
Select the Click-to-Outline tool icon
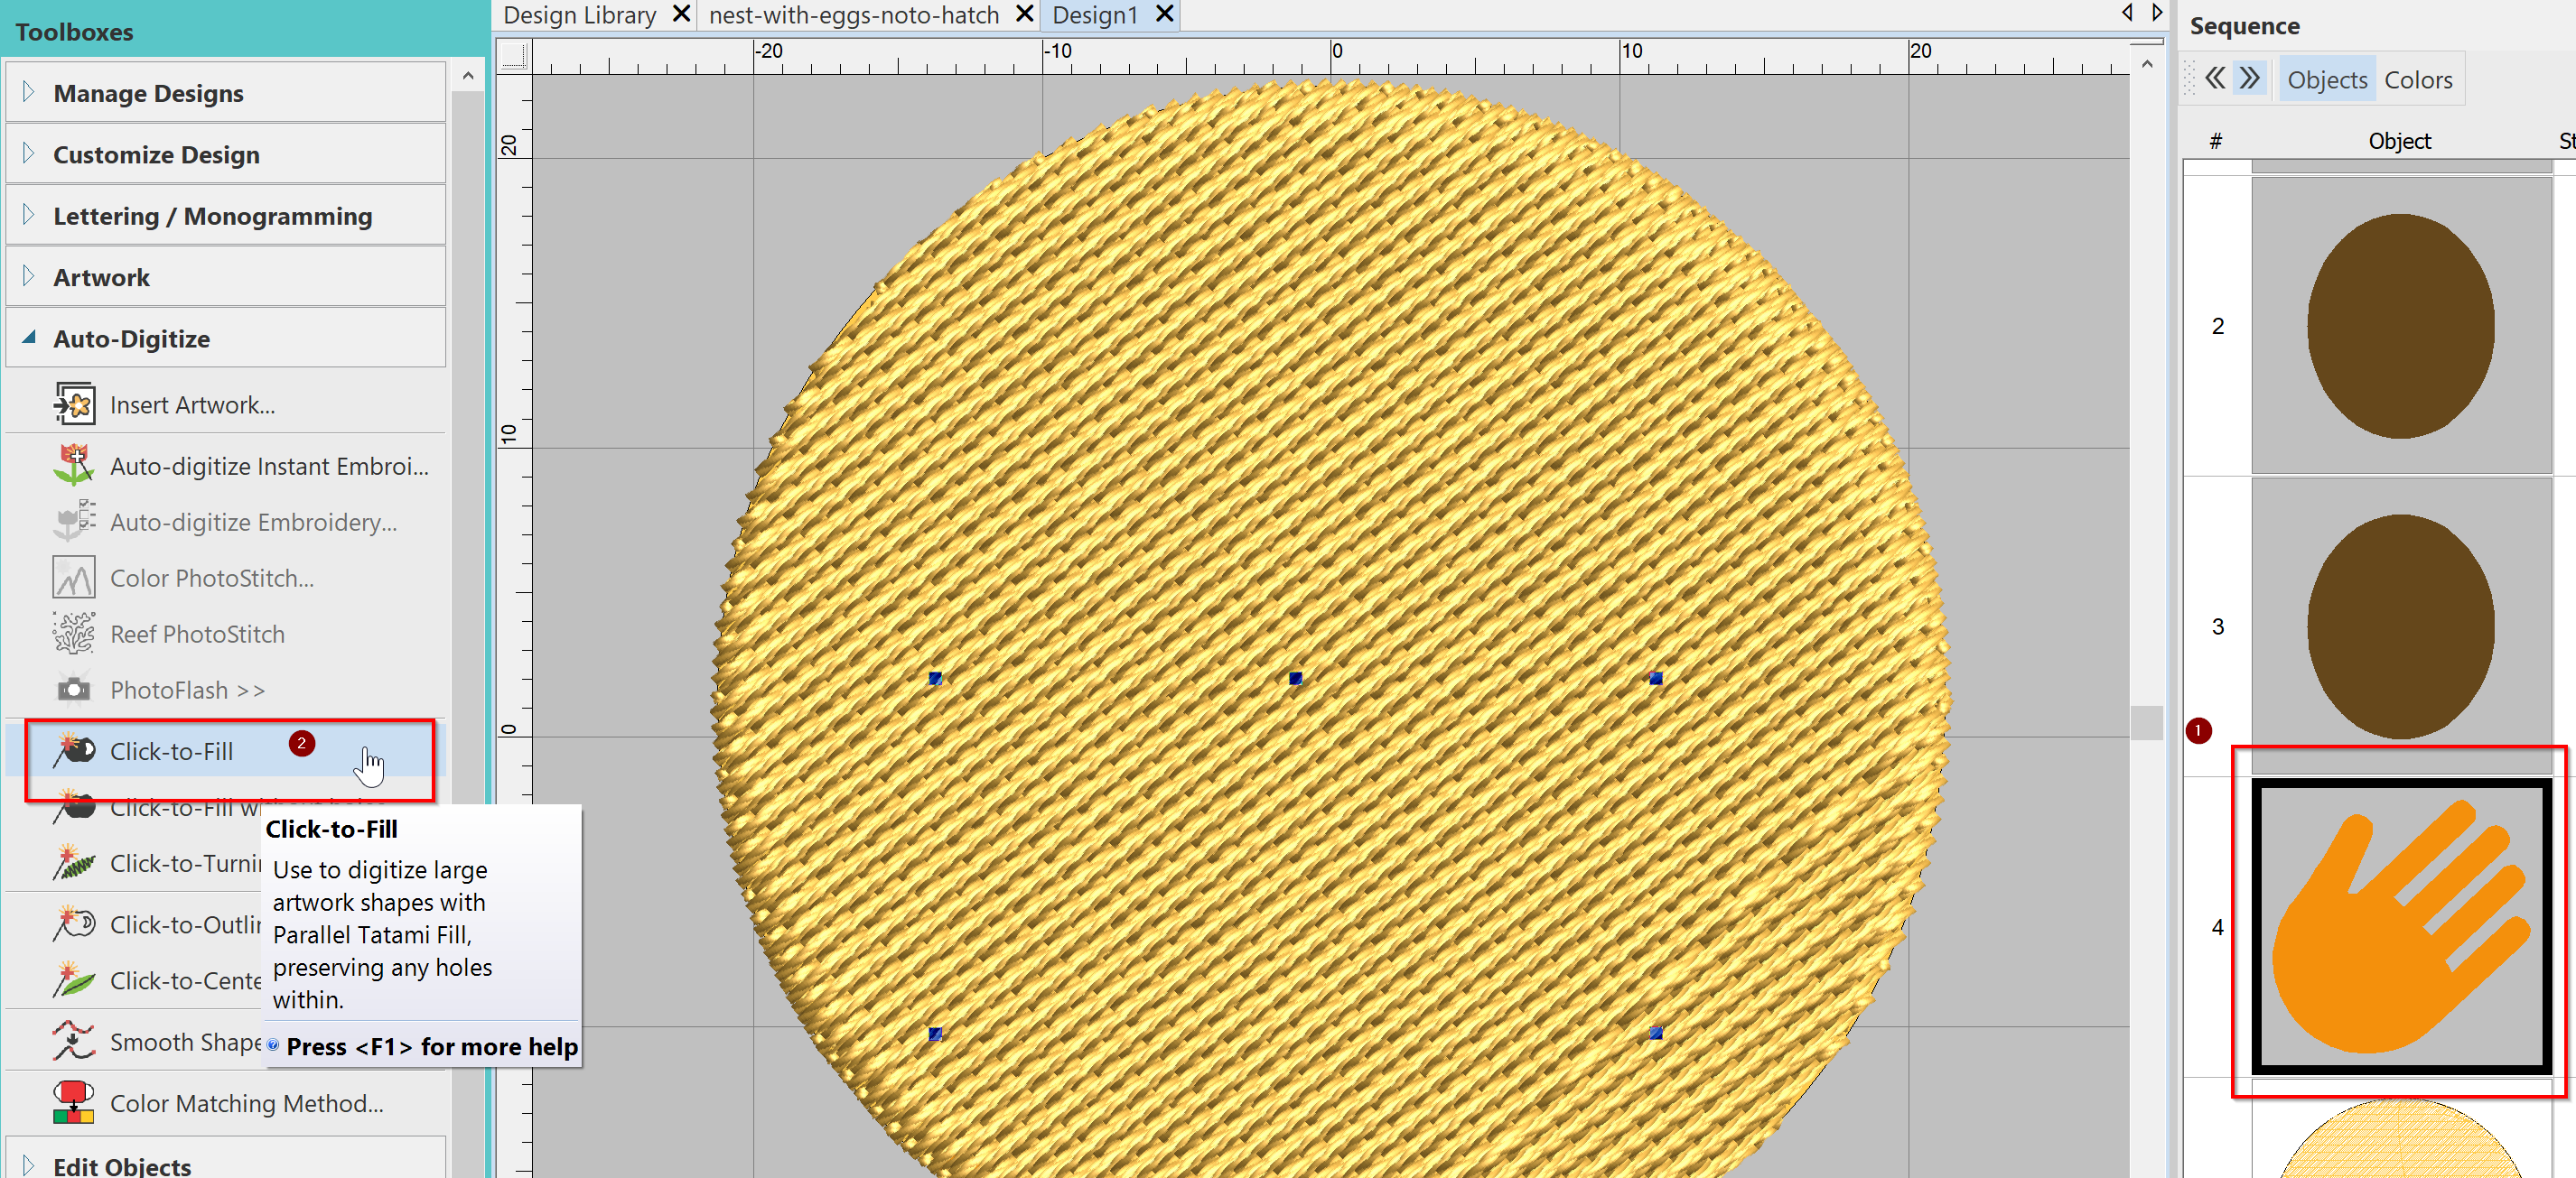[74, 924]
